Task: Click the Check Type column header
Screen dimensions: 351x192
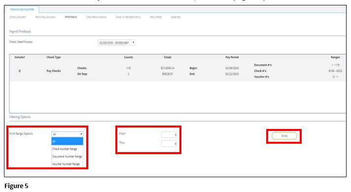Action: [x=54, y=57]
